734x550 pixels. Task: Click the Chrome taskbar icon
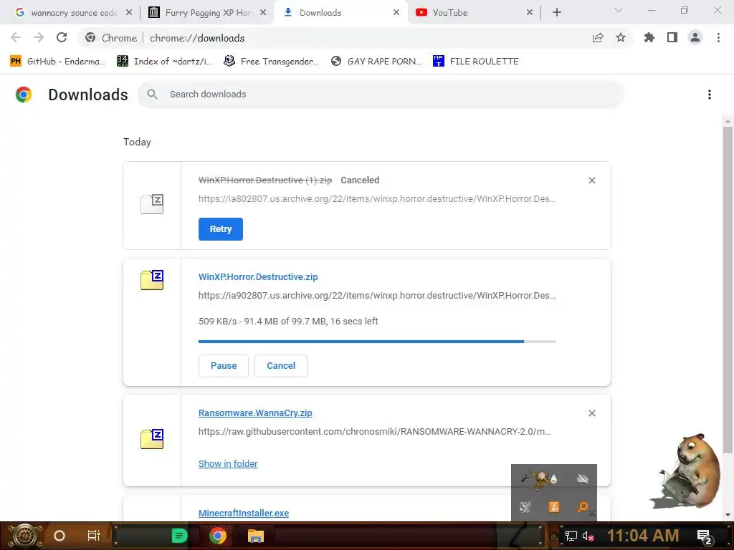coord(218,536)
